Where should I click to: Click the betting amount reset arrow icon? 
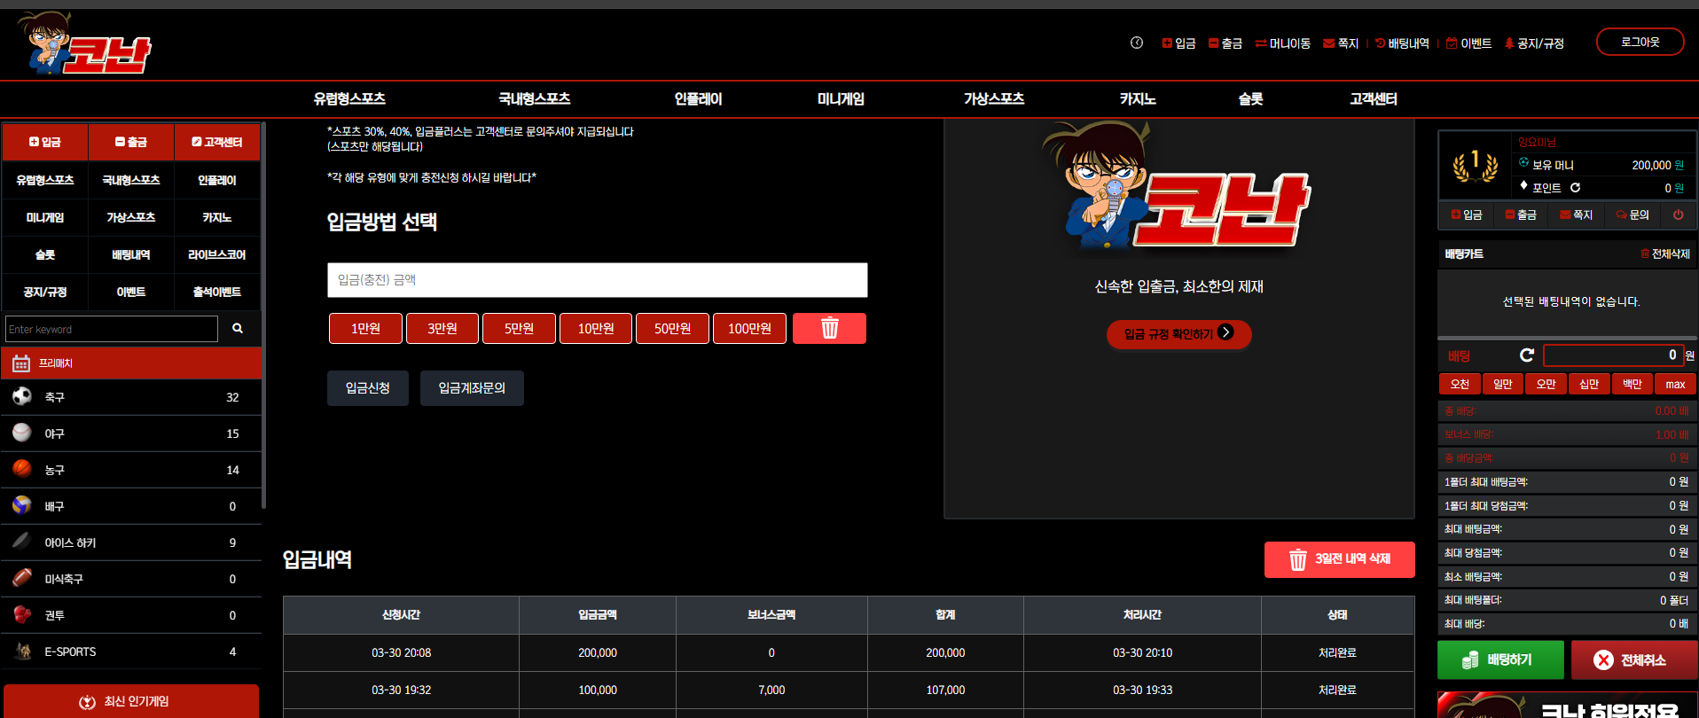point(1526,355)
